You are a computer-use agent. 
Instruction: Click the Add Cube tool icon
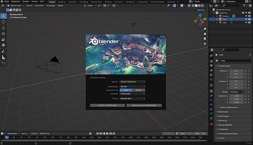coord(4,64)
